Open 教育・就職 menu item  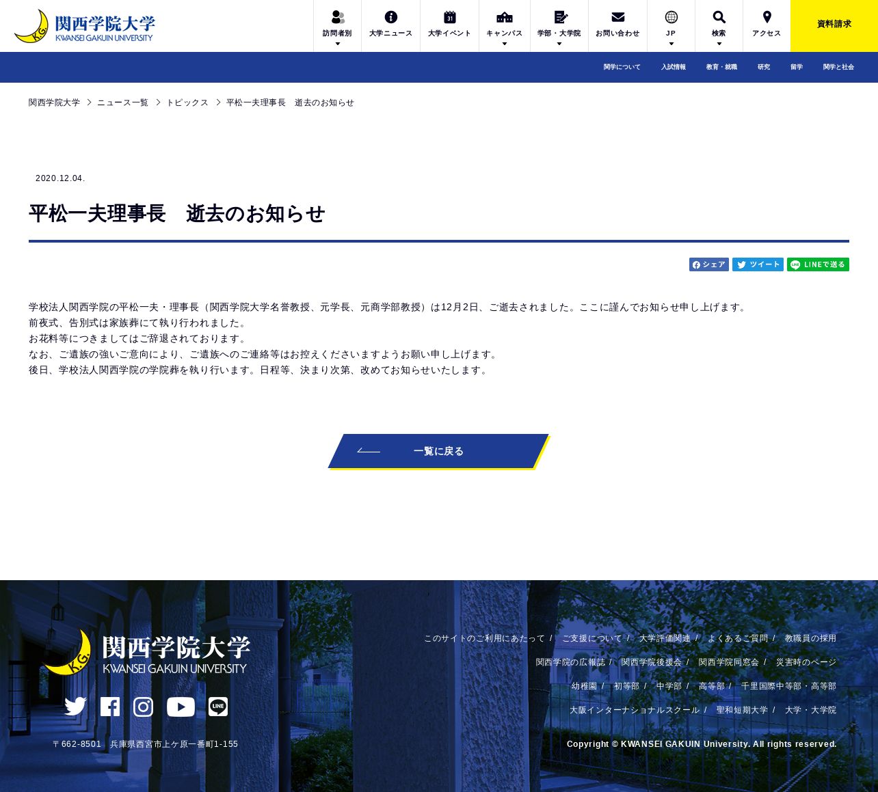pos(721,67)
